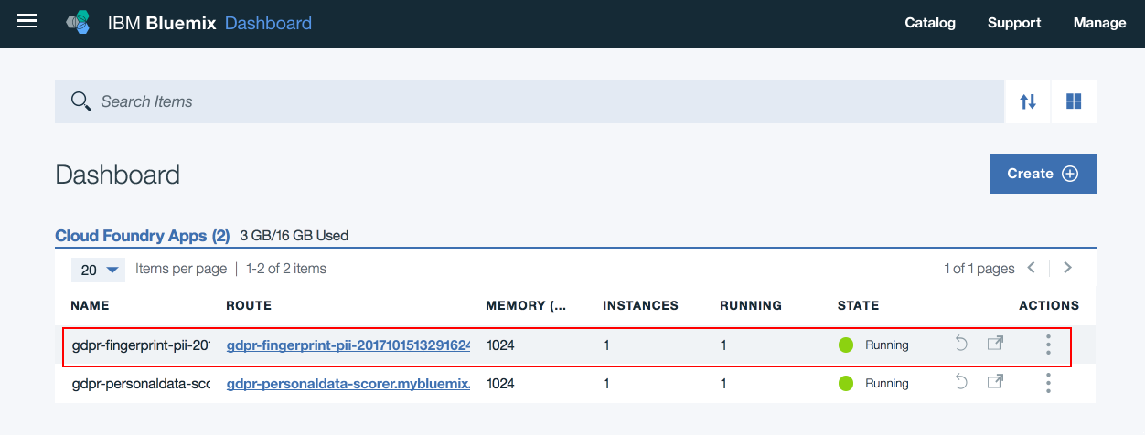The image size is (1145, 435).
Task: Open the Support menu item
Action: (1014, 23)
